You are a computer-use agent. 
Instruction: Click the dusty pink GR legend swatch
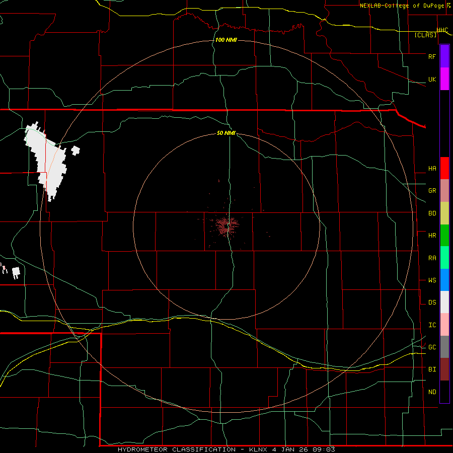[444, 190]
